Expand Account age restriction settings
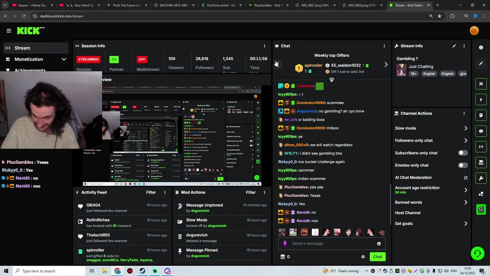Image resolution: width=490 pixels, height=276 pixels. coord(465,190)
